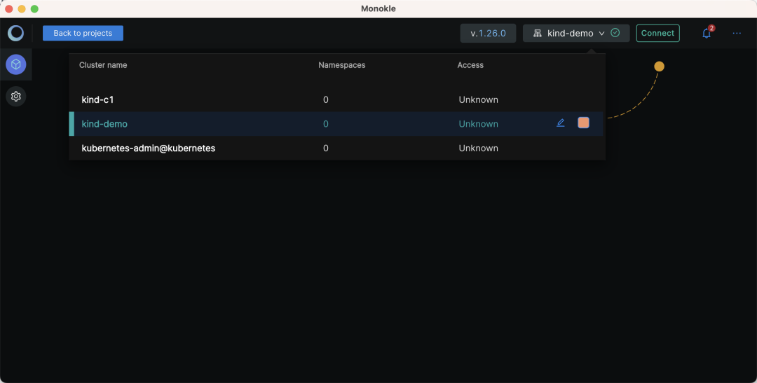Open the notifications bell icon
This screenshot has width=757, height=383.
pyautogui.click(x=707, y=34)
